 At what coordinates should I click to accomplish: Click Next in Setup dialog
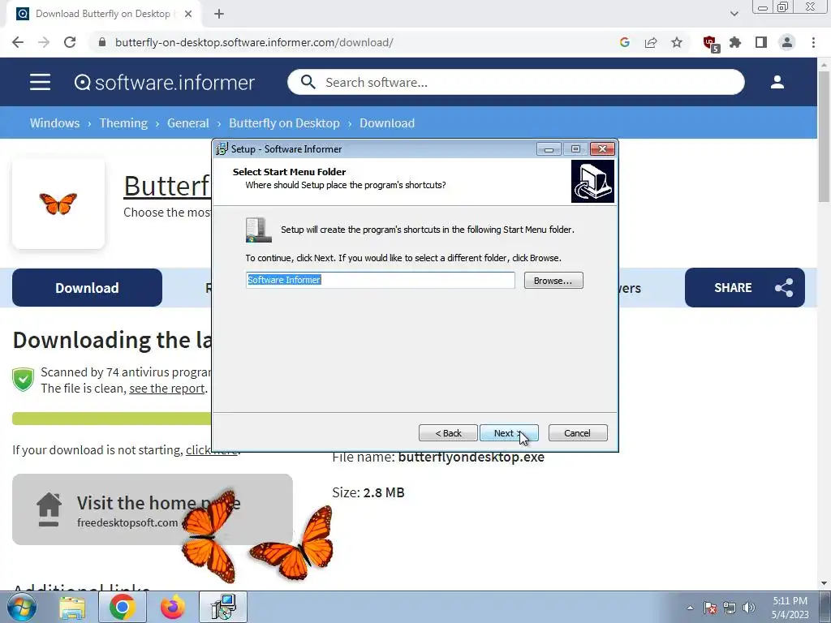509,433
